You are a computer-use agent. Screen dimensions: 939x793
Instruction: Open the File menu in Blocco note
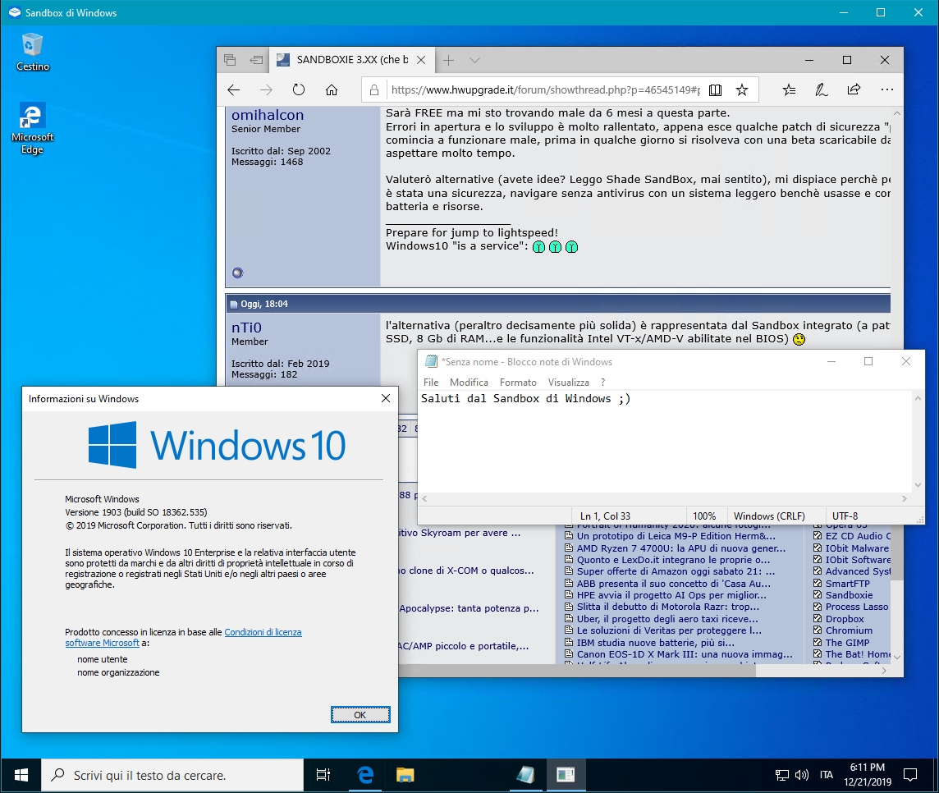click(x=431, y=382)
